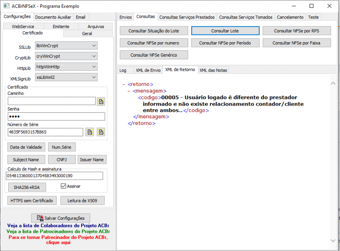Click Consultar NFSe por RPS button
Screen dimensions: 340x251
click(296, 31)
